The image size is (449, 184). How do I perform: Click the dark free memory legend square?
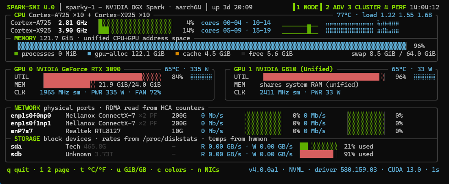pos(243,53)
